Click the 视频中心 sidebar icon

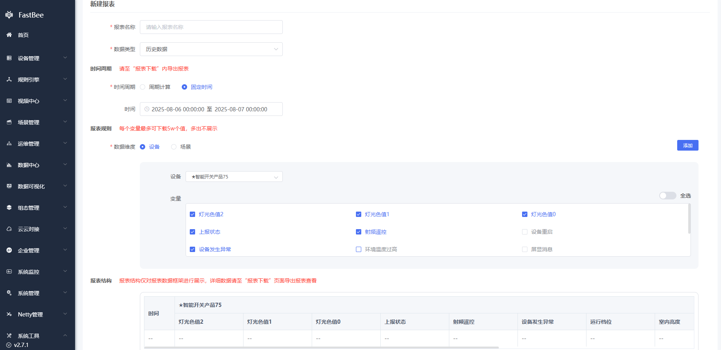9,101
